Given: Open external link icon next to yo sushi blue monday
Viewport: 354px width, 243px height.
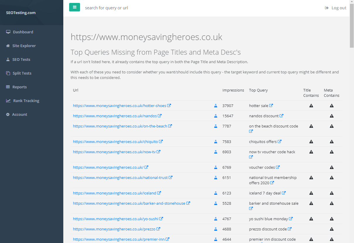Looking at the screenshot, I should [x=291, y=219].
